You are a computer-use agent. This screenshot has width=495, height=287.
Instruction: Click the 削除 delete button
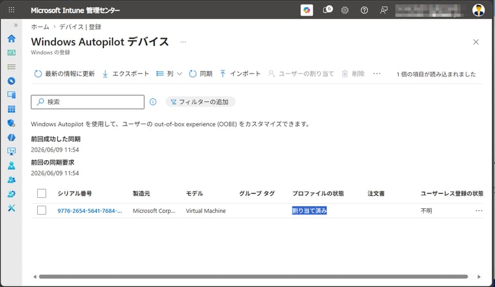pos(353,74)
